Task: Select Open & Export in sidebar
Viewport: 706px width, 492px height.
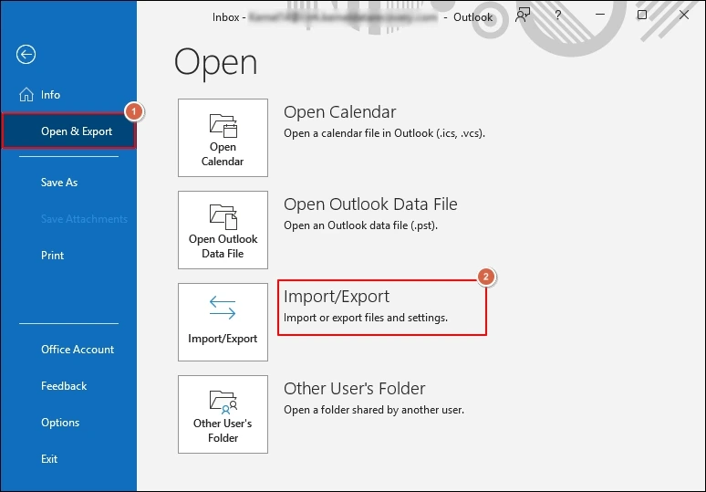Action: (68, 131)
